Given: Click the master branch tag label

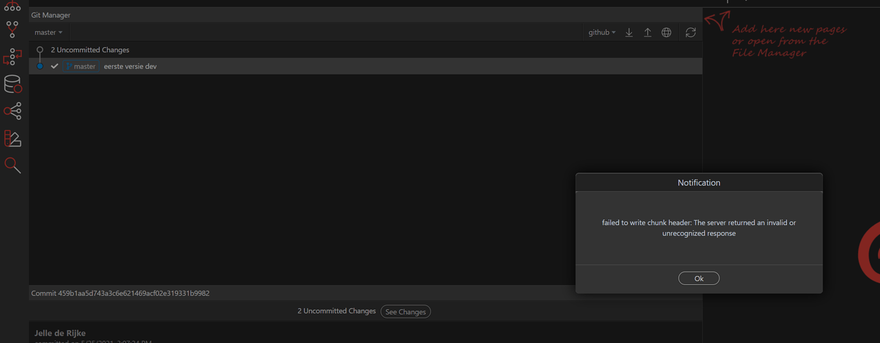Looking at the screenshot, I should point(80,66).
